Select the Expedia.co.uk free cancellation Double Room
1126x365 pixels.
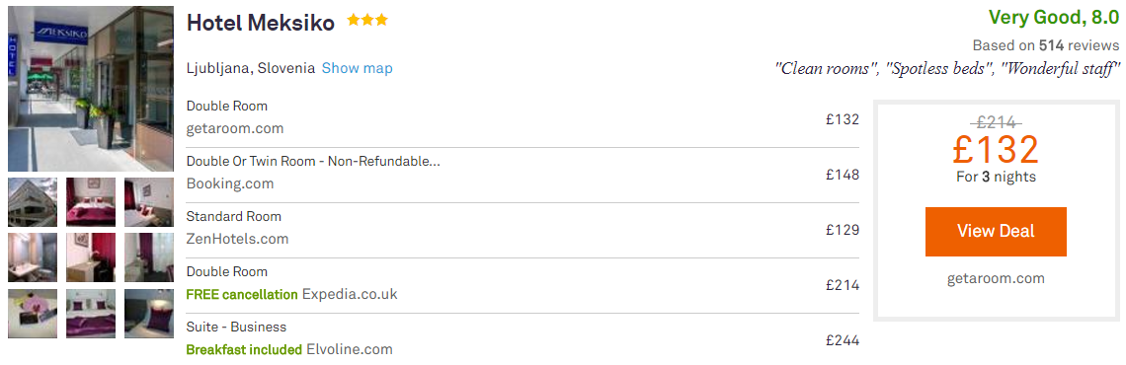click(523, 285)
